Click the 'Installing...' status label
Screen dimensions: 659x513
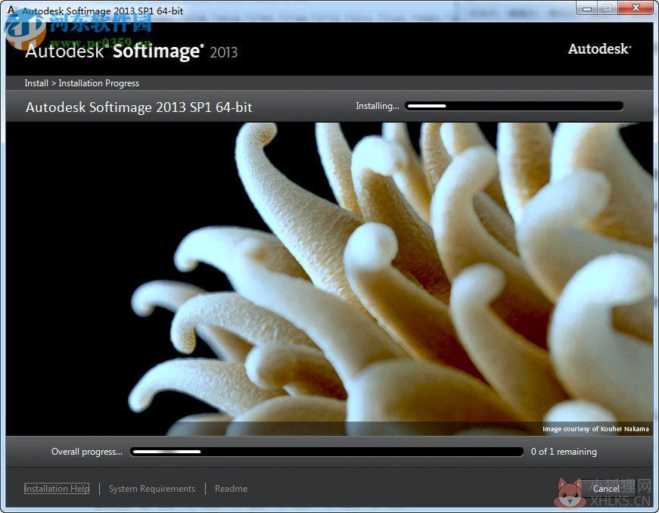(378, 106)
